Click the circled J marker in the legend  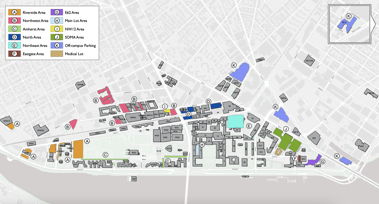coord(57,37)
